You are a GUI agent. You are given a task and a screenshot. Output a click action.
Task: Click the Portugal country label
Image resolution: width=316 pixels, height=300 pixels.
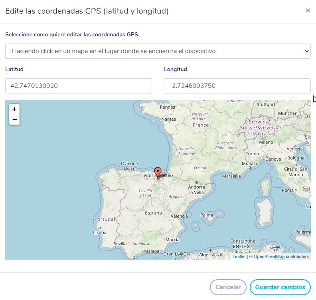(x=105, y=219)
